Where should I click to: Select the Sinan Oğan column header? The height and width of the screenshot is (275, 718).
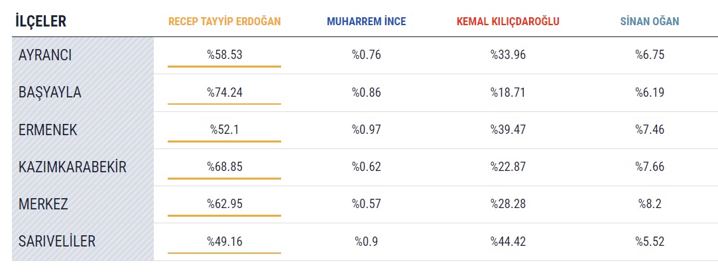[649, 21]
